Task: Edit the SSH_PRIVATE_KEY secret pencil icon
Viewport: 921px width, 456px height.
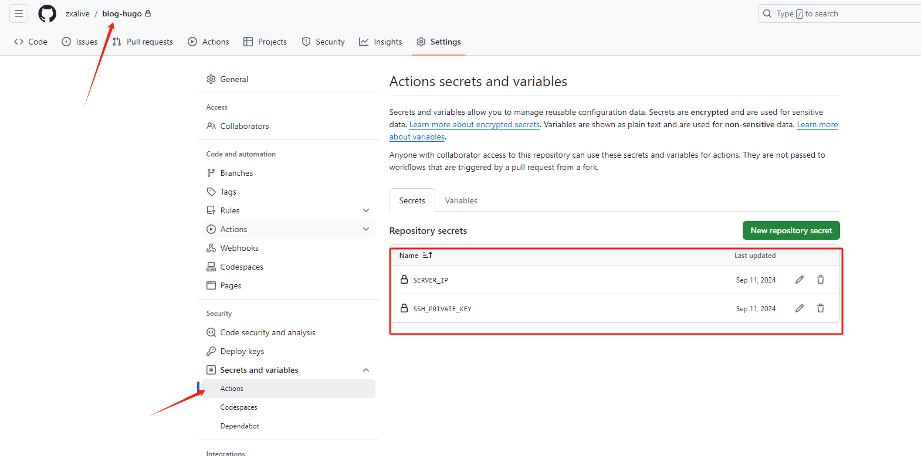Action: [x=799, y=308]
